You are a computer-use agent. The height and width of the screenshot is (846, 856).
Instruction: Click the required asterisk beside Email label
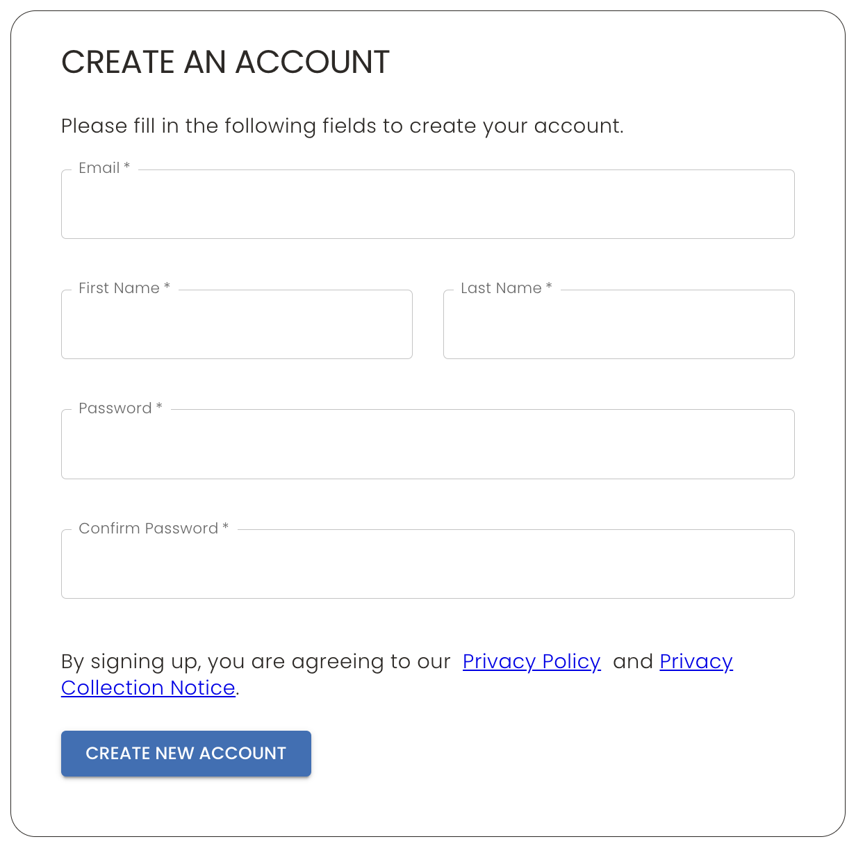click(x=127, y=167)
